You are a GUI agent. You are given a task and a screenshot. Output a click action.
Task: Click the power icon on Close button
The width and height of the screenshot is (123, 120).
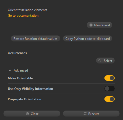[27, 114]
